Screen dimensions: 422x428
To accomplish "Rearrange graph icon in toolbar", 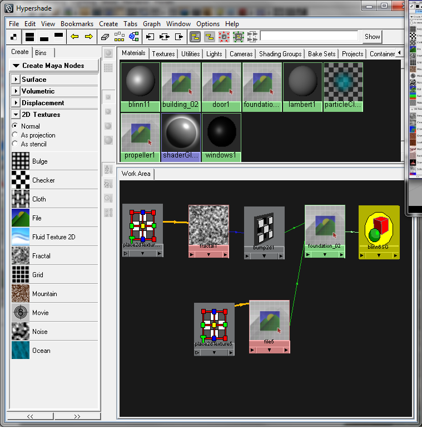I will coord(119,37).
